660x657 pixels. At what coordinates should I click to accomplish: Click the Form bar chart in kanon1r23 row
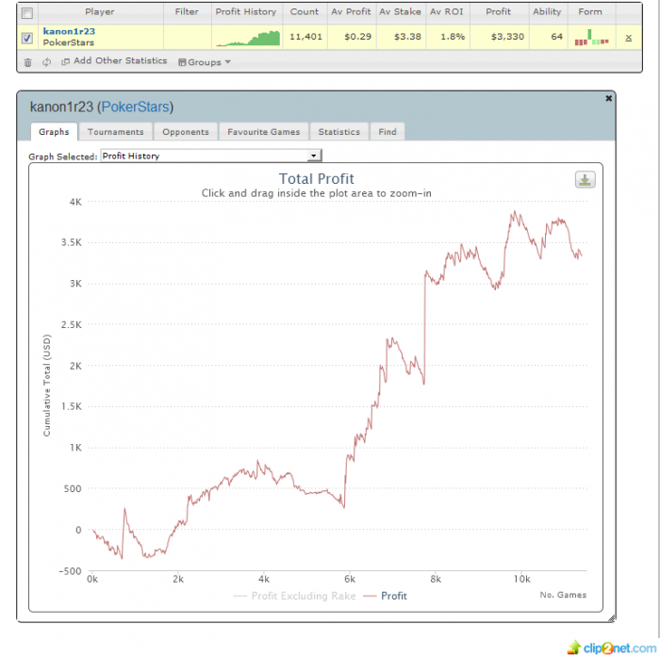pyautogui.click(x=591, y=38)
